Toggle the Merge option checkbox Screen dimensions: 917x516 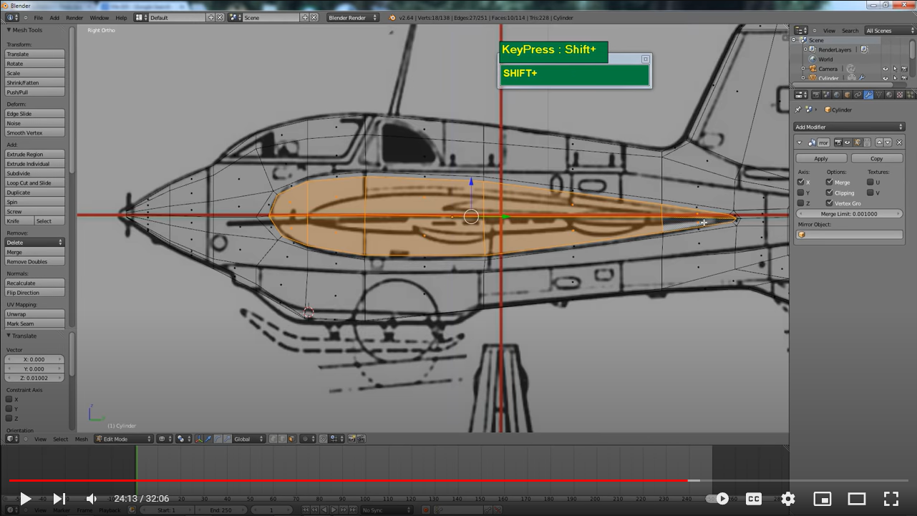pos(829,182)
